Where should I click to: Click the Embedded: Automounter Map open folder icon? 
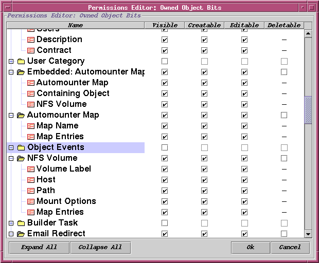(21, 72)
